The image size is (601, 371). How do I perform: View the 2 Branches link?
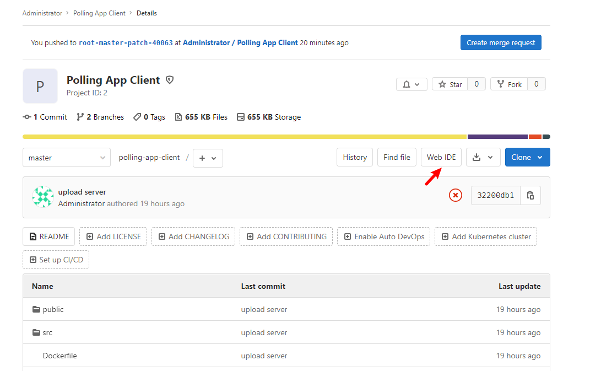(100, 117)
